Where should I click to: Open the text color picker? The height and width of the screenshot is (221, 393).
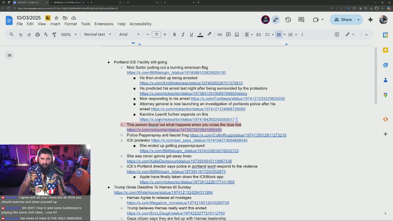[x=200, y=35]
